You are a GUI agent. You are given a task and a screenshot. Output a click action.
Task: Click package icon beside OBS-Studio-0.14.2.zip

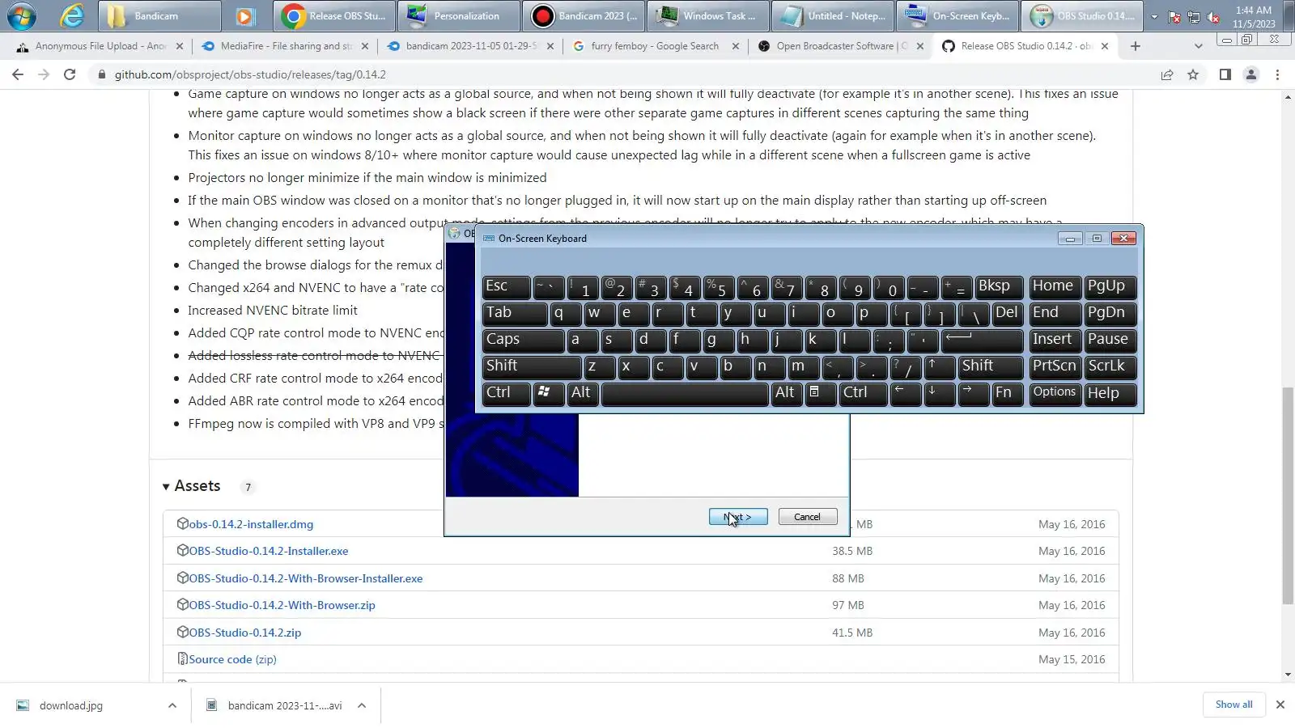coord(183,632)
